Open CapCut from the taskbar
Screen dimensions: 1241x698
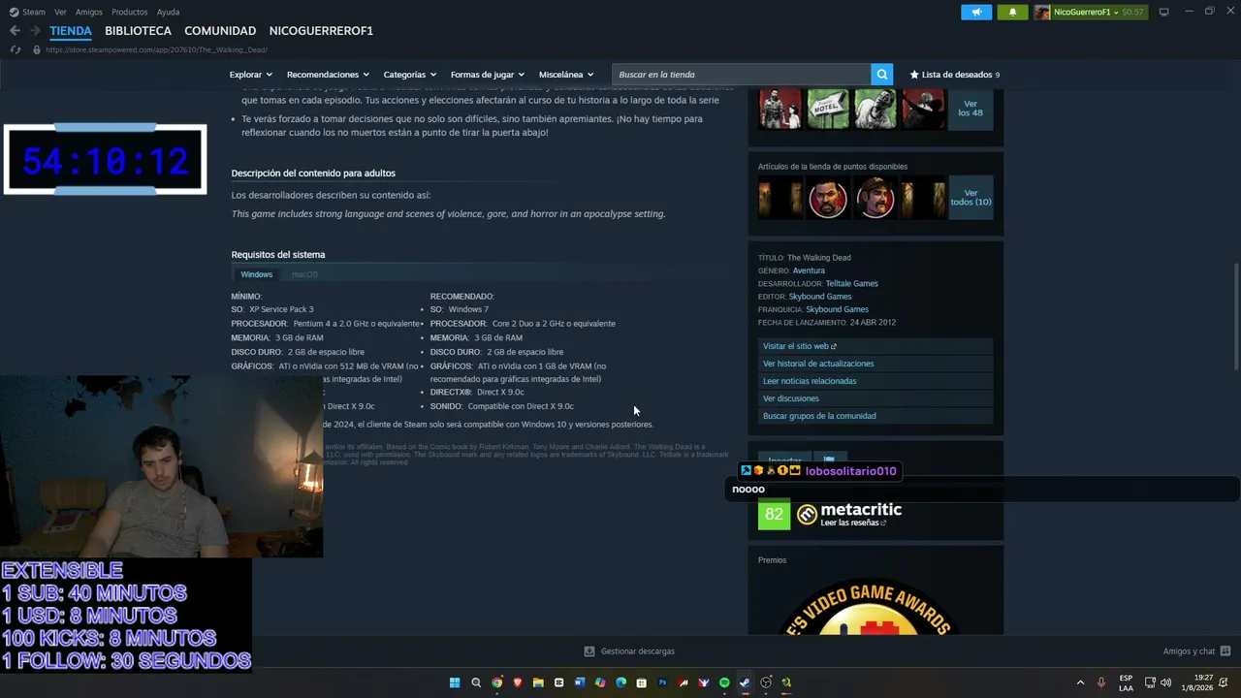point(558,682)
